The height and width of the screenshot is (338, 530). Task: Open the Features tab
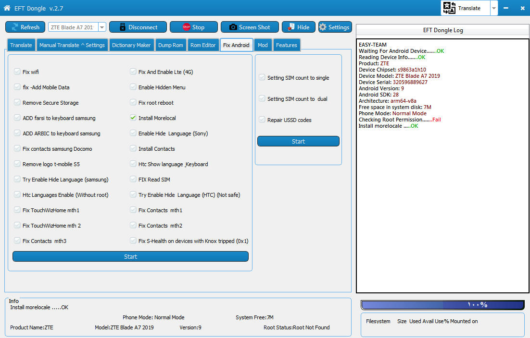(286, 45)
